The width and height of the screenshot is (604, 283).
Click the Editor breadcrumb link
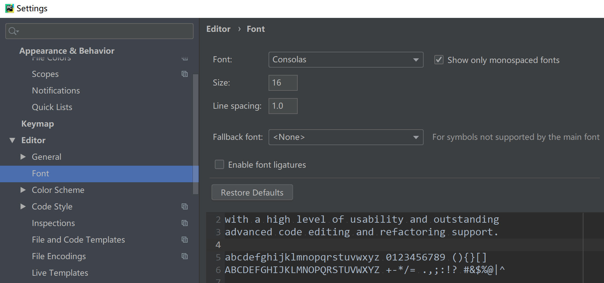pyautogui.click(x=218, y=29)
